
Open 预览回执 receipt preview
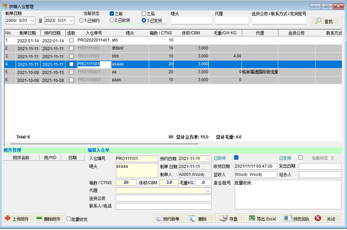296,219
